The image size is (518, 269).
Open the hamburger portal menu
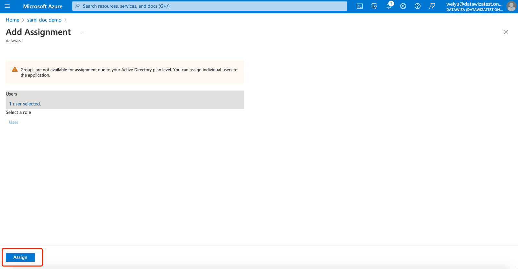pos(7,6)
